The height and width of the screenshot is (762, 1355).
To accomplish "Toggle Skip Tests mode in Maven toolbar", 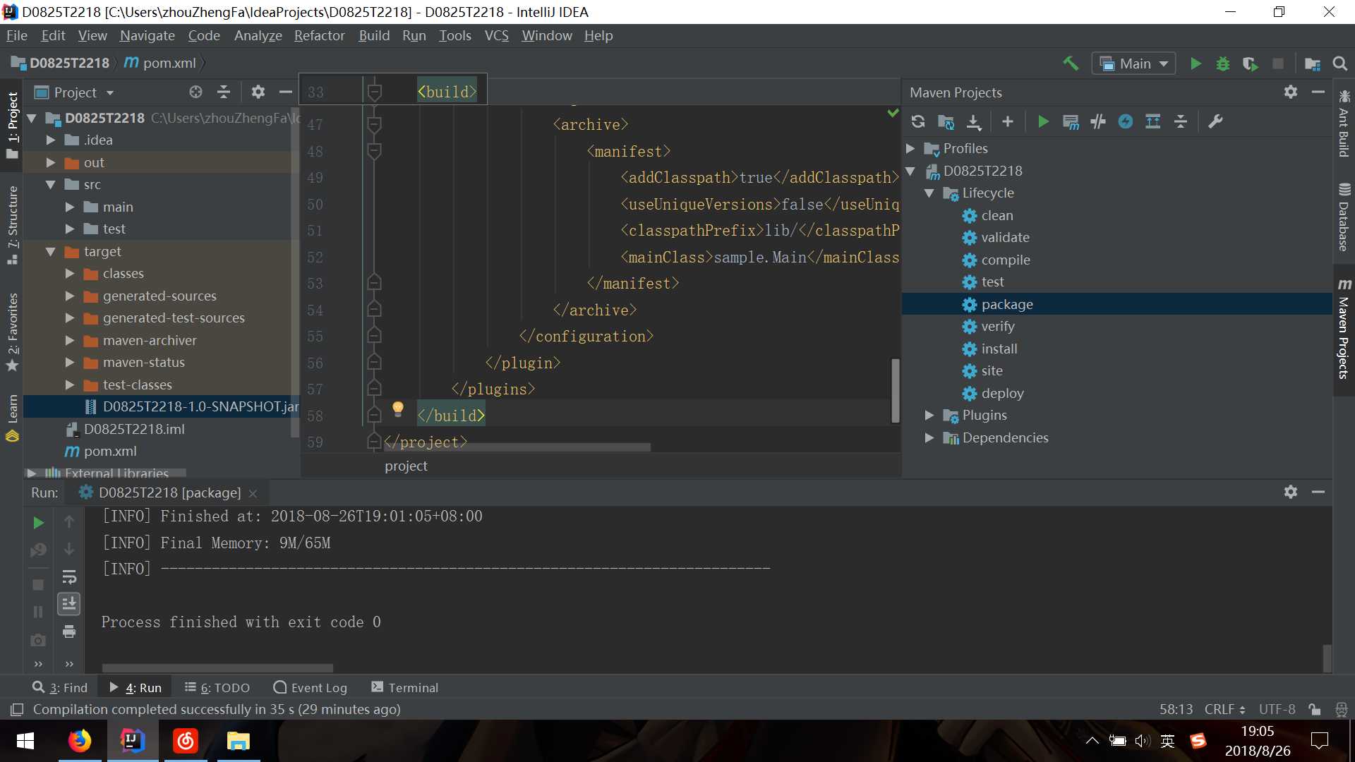I will click(x=1126, y=121).
